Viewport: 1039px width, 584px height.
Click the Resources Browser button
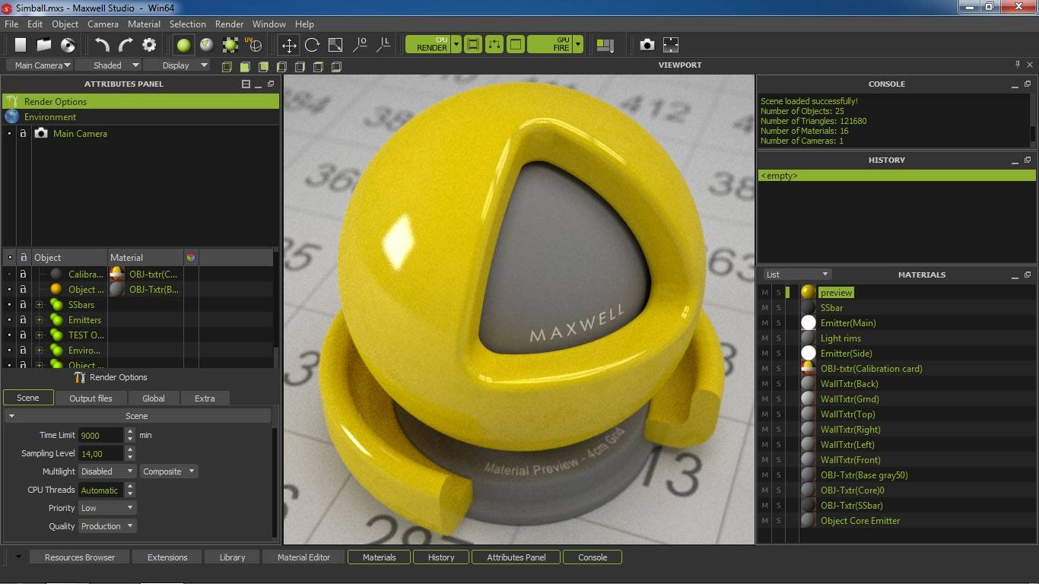click(80, 557)
